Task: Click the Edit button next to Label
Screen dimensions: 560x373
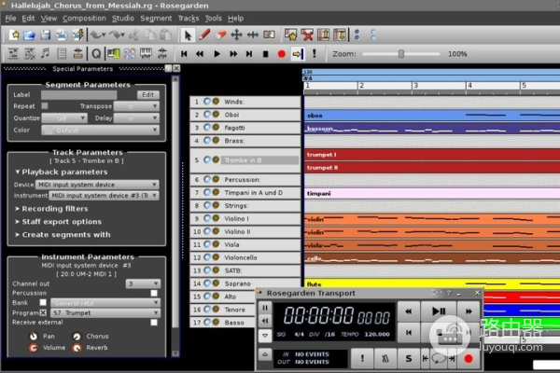Action: (x=147, y=94)
